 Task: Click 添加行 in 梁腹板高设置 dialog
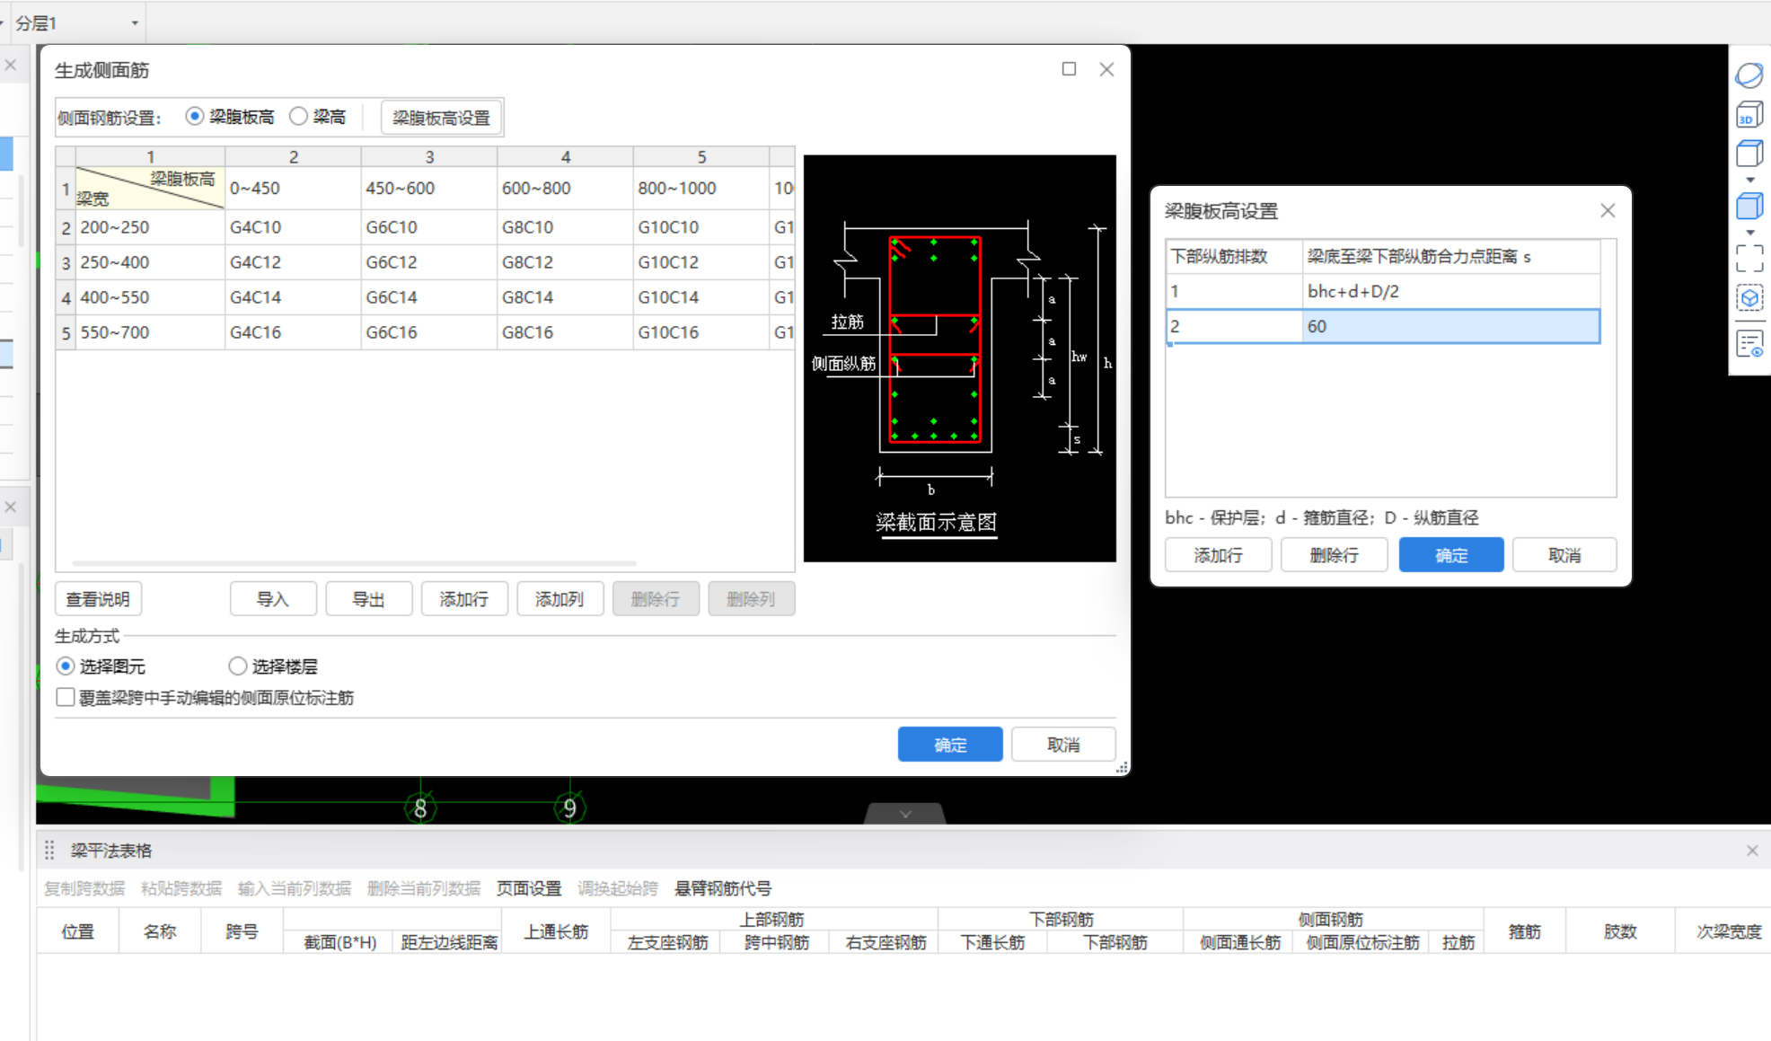coord(1218,555)
